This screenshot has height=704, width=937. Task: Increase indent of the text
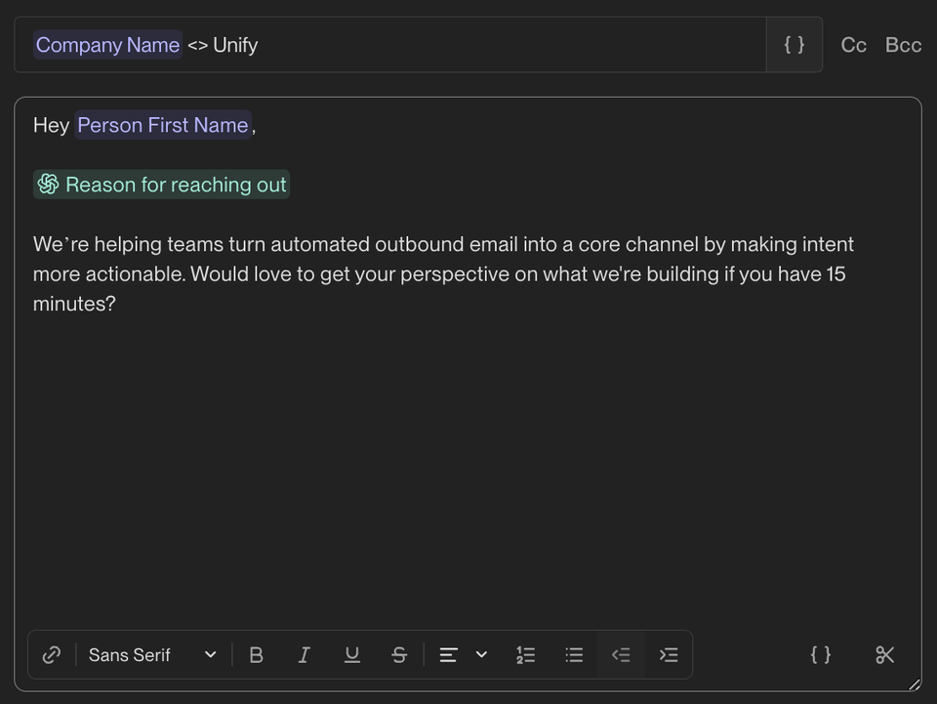click(x=669, y=655)
